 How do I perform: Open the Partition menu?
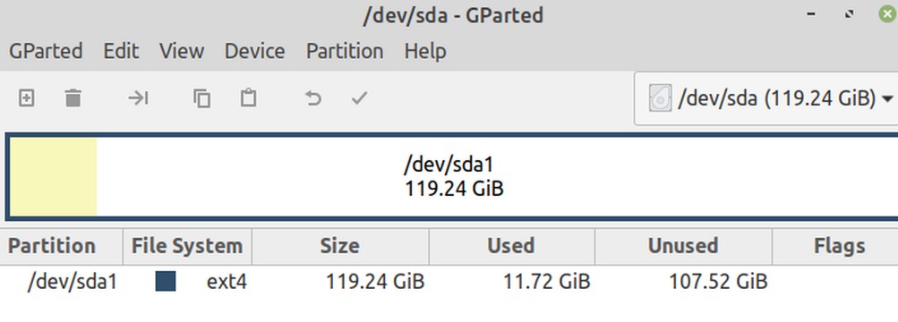coord(344,52)
